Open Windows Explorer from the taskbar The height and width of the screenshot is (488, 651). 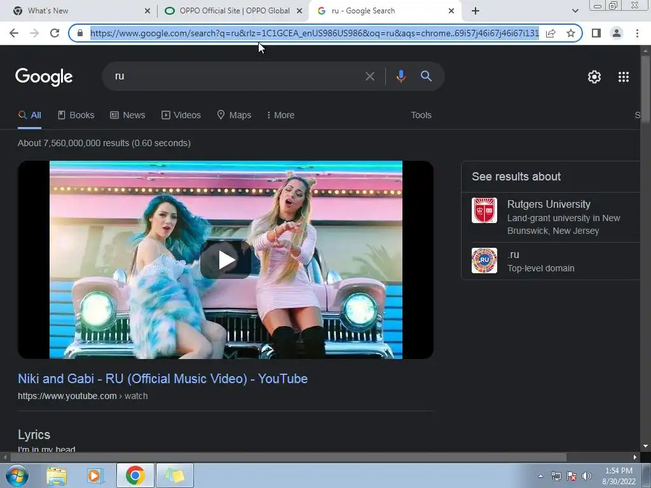[57, 476]
